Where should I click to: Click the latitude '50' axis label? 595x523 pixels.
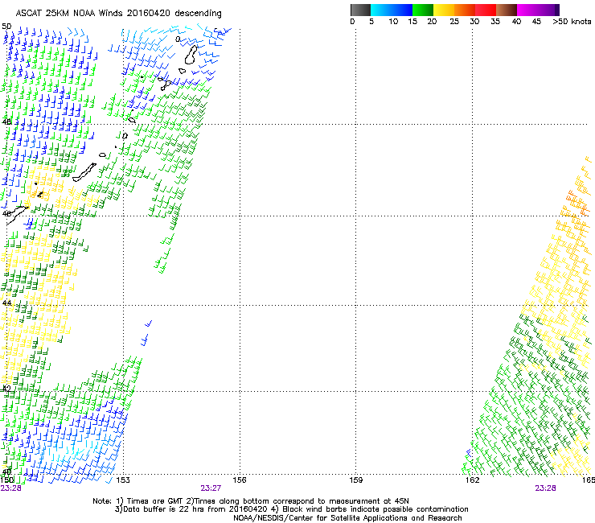point(6,27)
